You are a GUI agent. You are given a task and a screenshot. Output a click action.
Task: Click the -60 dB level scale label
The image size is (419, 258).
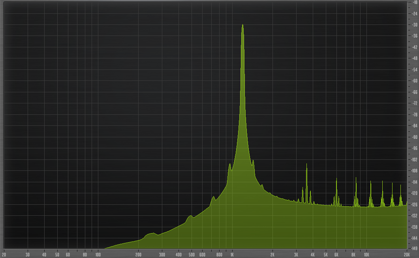click(x=415, y=81)
